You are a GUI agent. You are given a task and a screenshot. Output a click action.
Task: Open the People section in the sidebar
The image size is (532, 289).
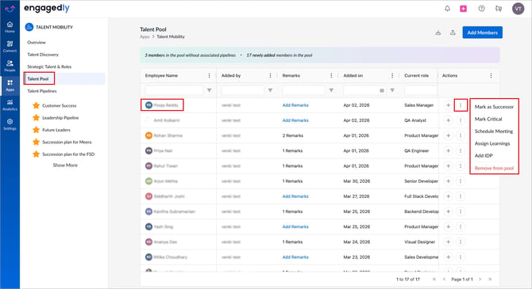[10, 66]
